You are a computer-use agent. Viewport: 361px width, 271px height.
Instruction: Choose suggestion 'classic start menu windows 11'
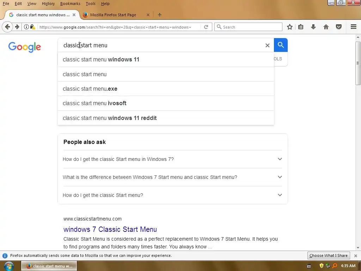166,59
